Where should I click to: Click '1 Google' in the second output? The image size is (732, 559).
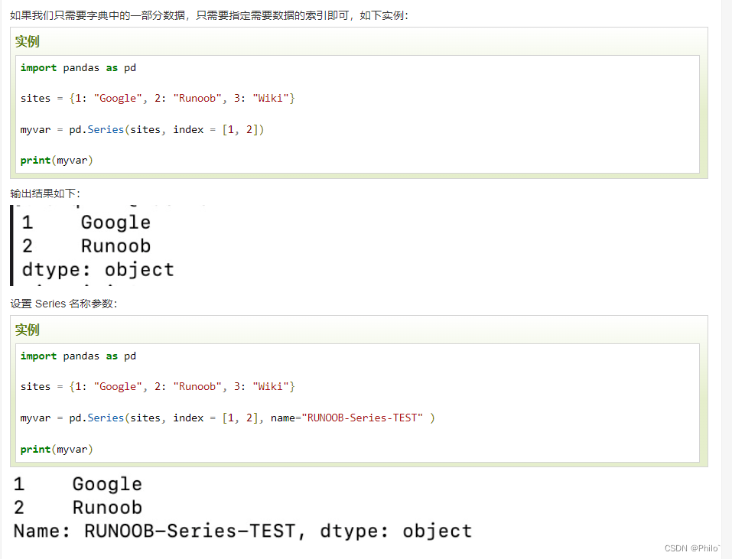tap(78, 484)
